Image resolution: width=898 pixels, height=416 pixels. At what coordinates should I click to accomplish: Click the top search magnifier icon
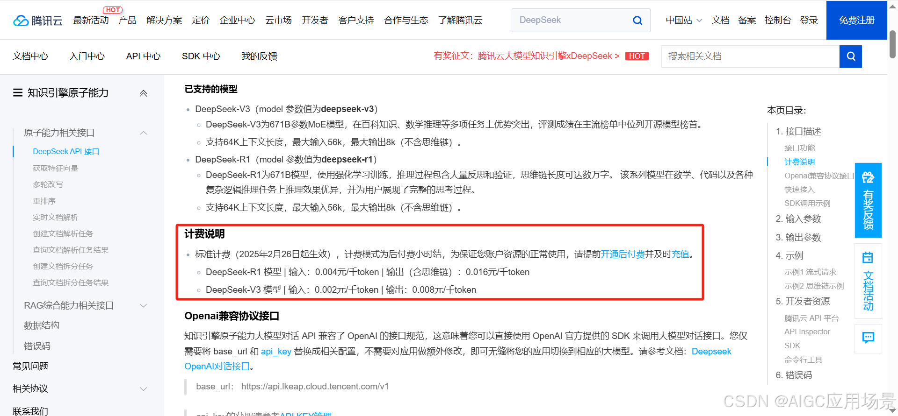[637, 21]
